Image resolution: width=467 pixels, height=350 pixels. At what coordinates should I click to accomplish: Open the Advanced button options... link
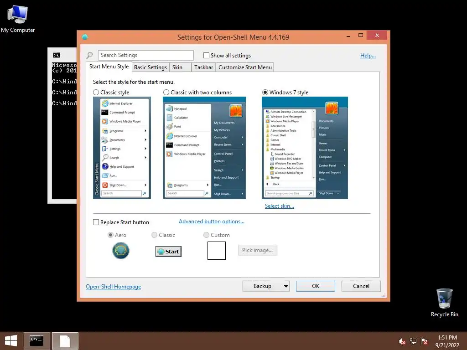pyautogui.click(x=212, y=221)
